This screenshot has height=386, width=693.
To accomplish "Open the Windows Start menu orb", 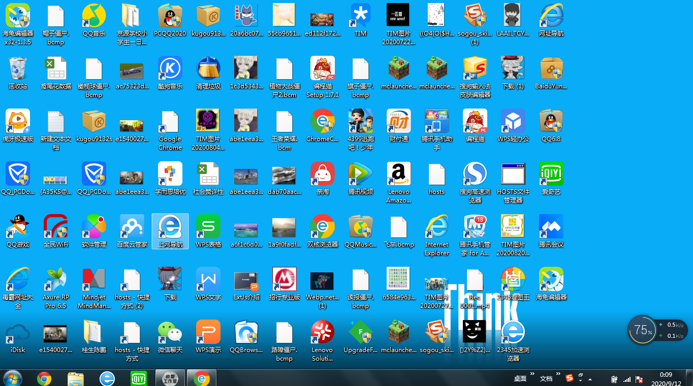I will coord(12,378).
